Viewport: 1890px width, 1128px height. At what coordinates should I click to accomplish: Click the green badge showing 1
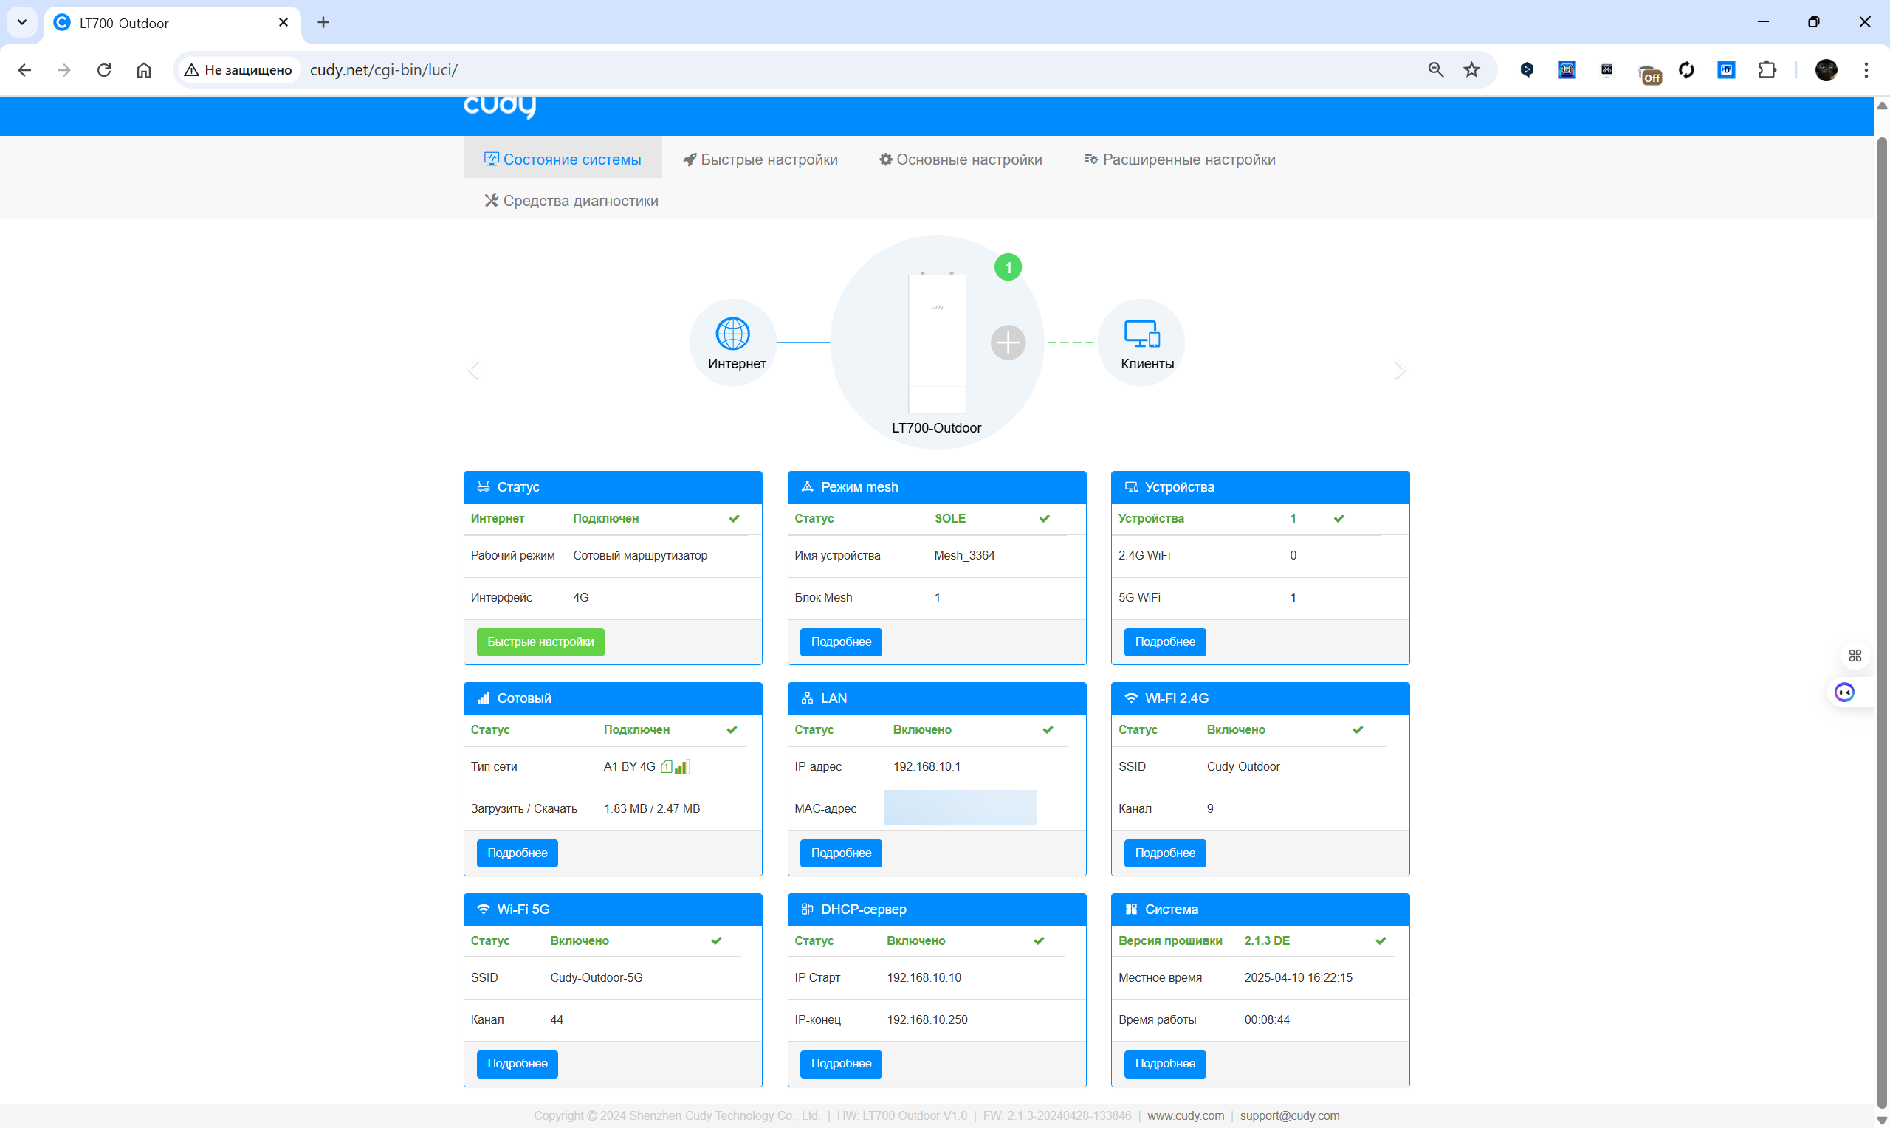pos(1008,267)
